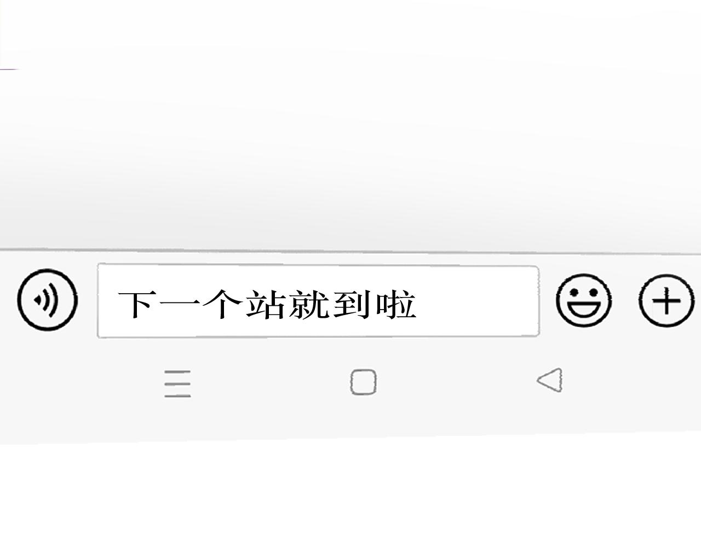Select the smiling face icon
The width and height of the screenshot is (701, 547).
pos(584,300)
